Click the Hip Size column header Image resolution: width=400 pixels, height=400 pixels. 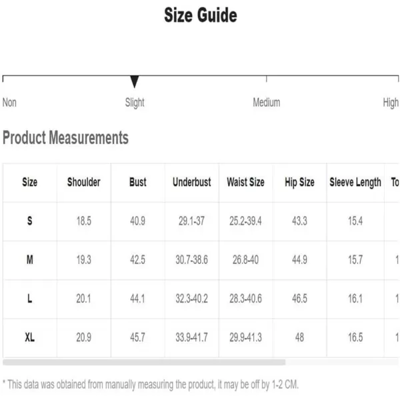[299, 182]
